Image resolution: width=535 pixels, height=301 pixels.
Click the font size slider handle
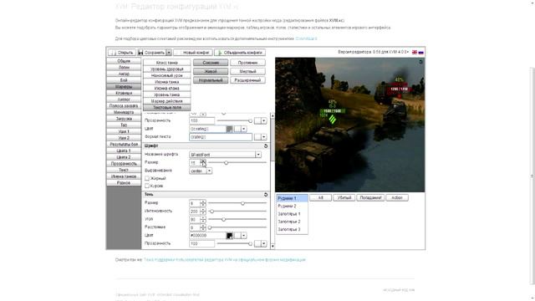(x=226, y=163)
